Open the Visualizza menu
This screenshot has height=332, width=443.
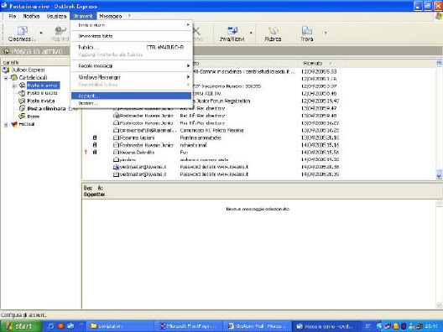coord(56,16)
